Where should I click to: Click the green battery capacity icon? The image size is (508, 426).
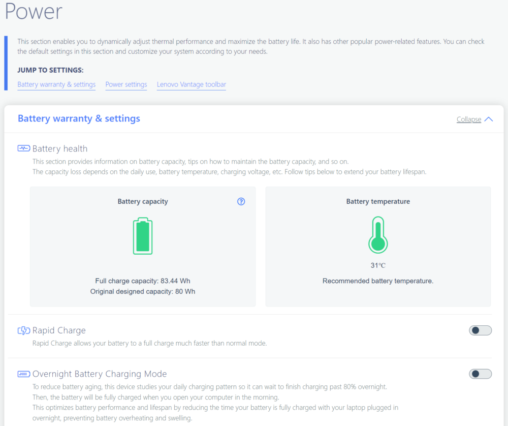pyautogui.click(x=143, y=236)
